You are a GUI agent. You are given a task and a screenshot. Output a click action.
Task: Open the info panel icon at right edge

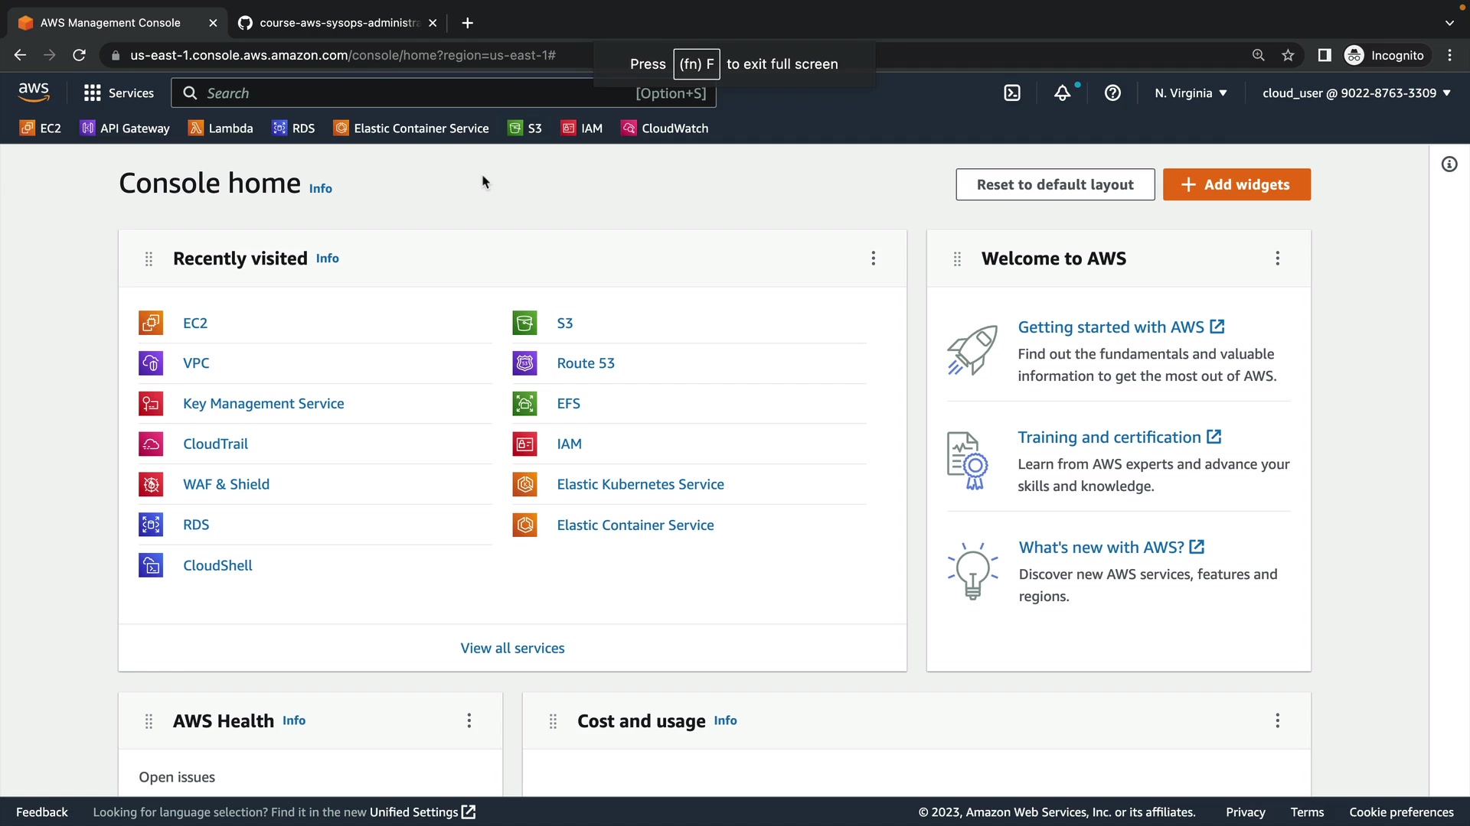pos(1449,164)
